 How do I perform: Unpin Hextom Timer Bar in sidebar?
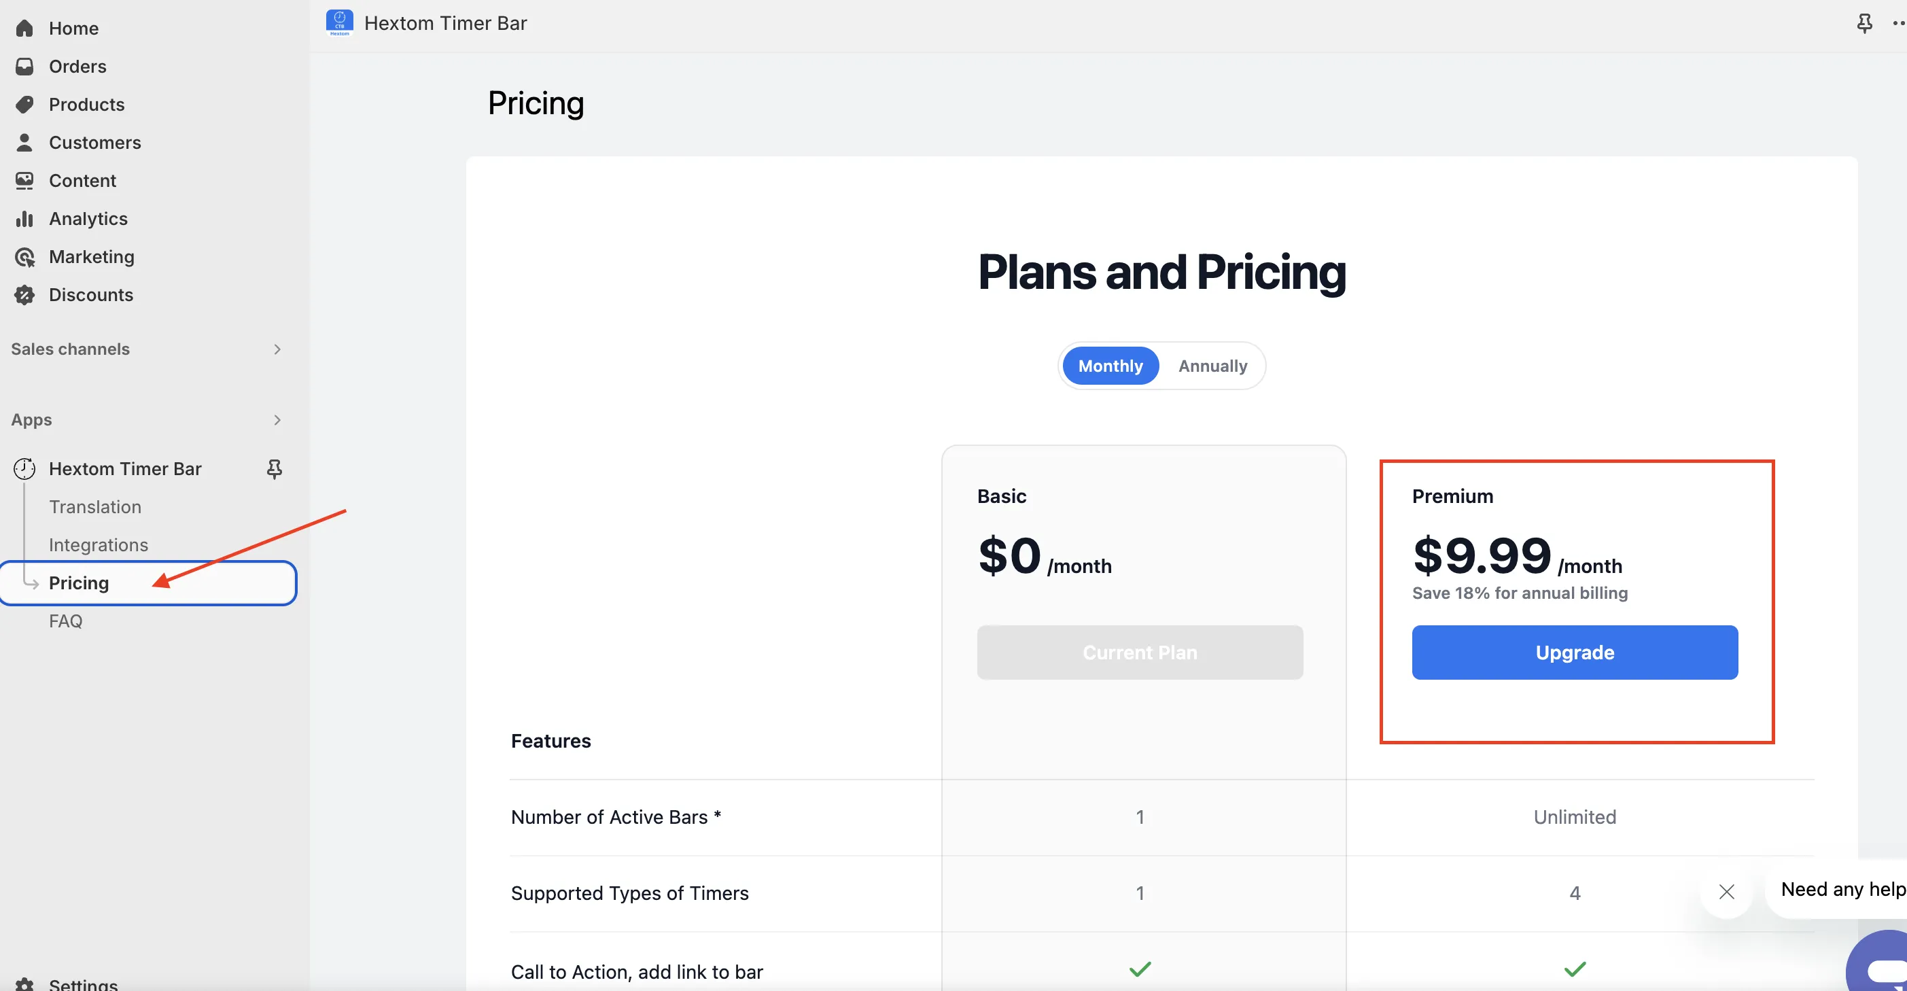pyautogui.click(x=274, y=469)
